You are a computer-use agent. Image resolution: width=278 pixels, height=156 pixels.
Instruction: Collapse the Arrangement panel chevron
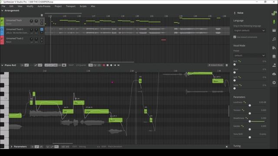[x=2, y=10]
